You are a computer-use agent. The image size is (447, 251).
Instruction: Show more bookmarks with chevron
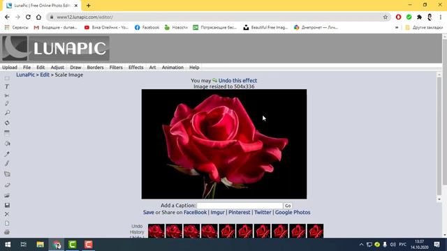[397, 28]
